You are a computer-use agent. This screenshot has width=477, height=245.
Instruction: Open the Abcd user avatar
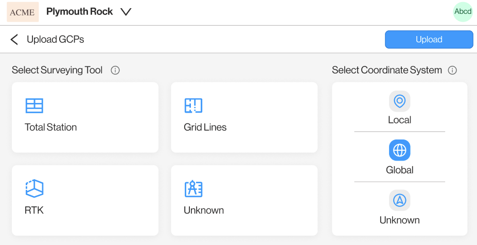pos(463,12)
